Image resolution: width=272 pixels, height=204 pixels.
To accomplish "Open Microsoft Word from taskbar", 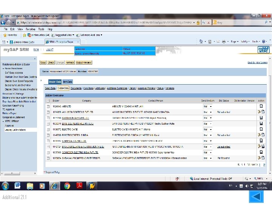I will (17, 186).
